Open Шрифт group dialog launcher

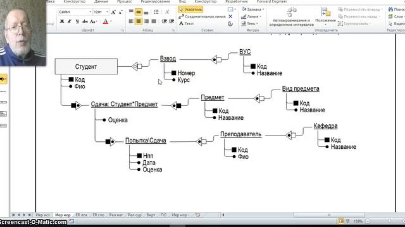point(123,30)
